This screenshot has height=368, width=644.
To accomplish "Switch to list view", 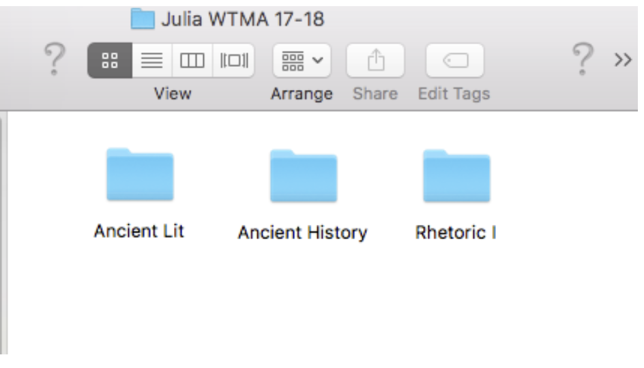I will [152, 60].
